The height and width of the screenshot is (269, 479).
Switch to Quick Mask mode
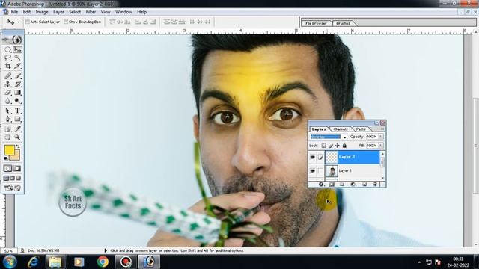coord(17,169)
